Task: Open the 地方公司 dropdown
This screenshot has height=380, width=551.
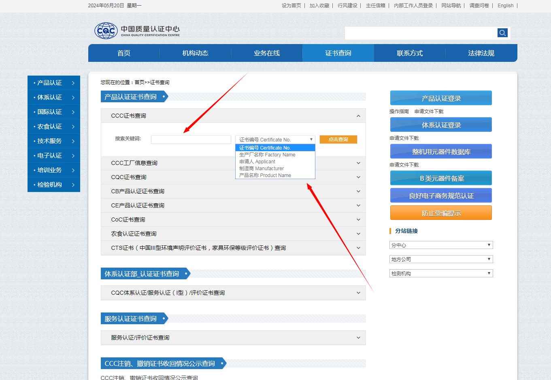Action: [441, 259]
